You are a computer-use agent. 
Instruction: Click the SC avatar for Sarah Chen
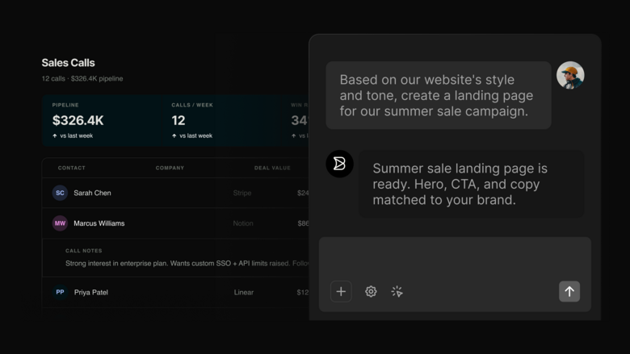60,193
